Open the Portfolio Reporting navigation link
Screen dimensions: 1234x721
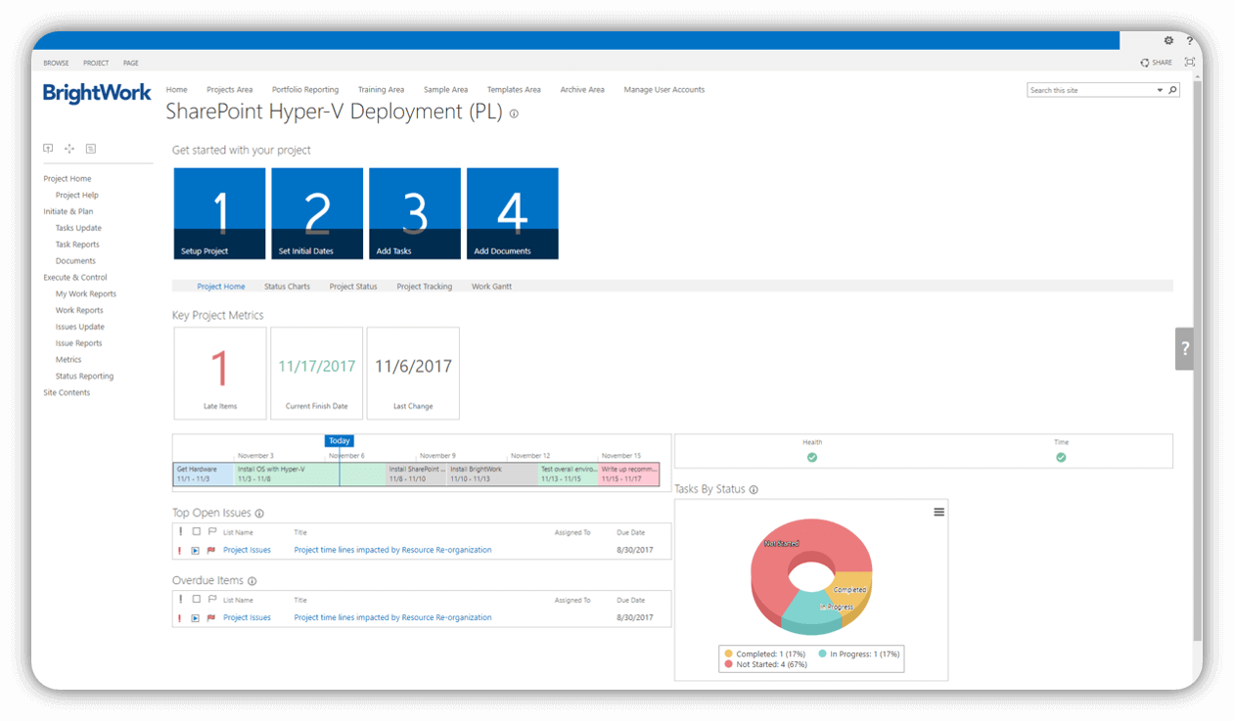point(305,89)
